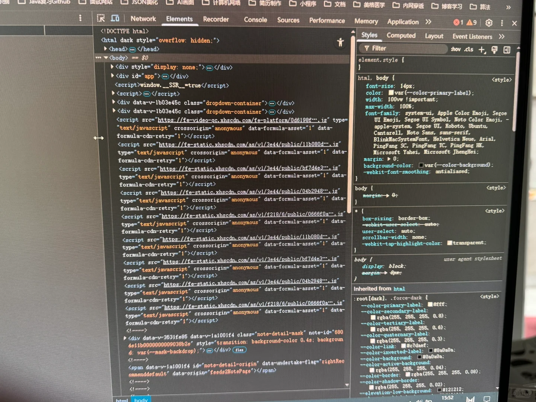Screen dimensions: 536x402
Task: Select the Elements tab
Action: (x=179, y=19)
